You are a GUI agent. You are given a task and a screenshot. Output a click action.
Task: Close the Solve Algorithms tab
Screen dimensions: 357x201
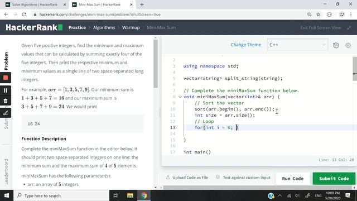pyautogui.click(x=65, y=4)
